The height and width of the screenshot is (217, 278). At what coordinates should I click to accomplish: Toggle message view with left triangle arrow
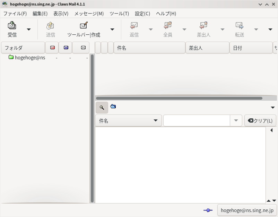point(271,130)
